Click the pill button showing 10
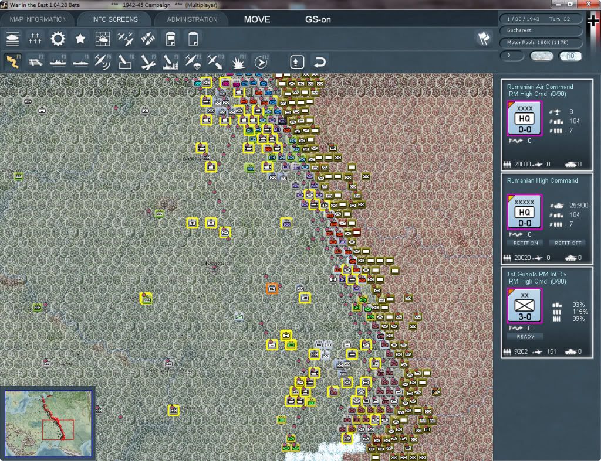Image resolution: width=601 pixels, height=461 pixels. pos(570,56)
